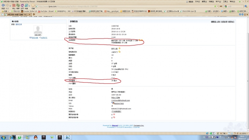
Task: Open the YouTube - Broad bookmark
Action: click(46, 11)
